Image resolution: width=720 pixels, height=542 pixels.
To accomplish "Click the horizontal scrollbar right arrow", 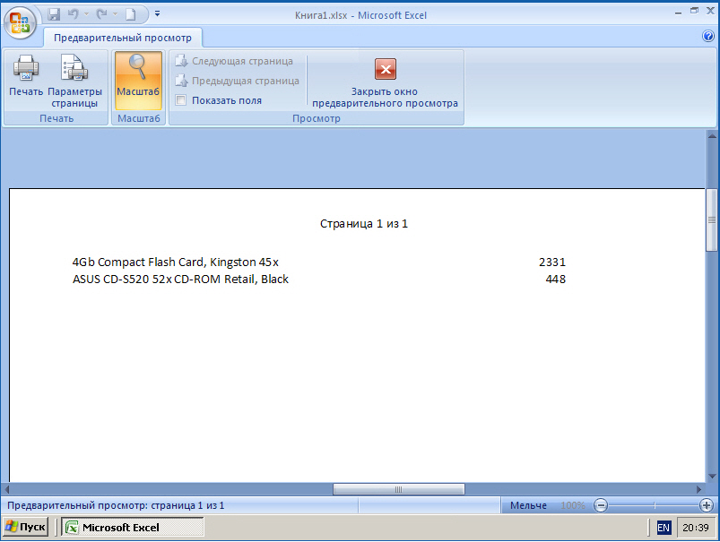I will click(x=698, y=489).
